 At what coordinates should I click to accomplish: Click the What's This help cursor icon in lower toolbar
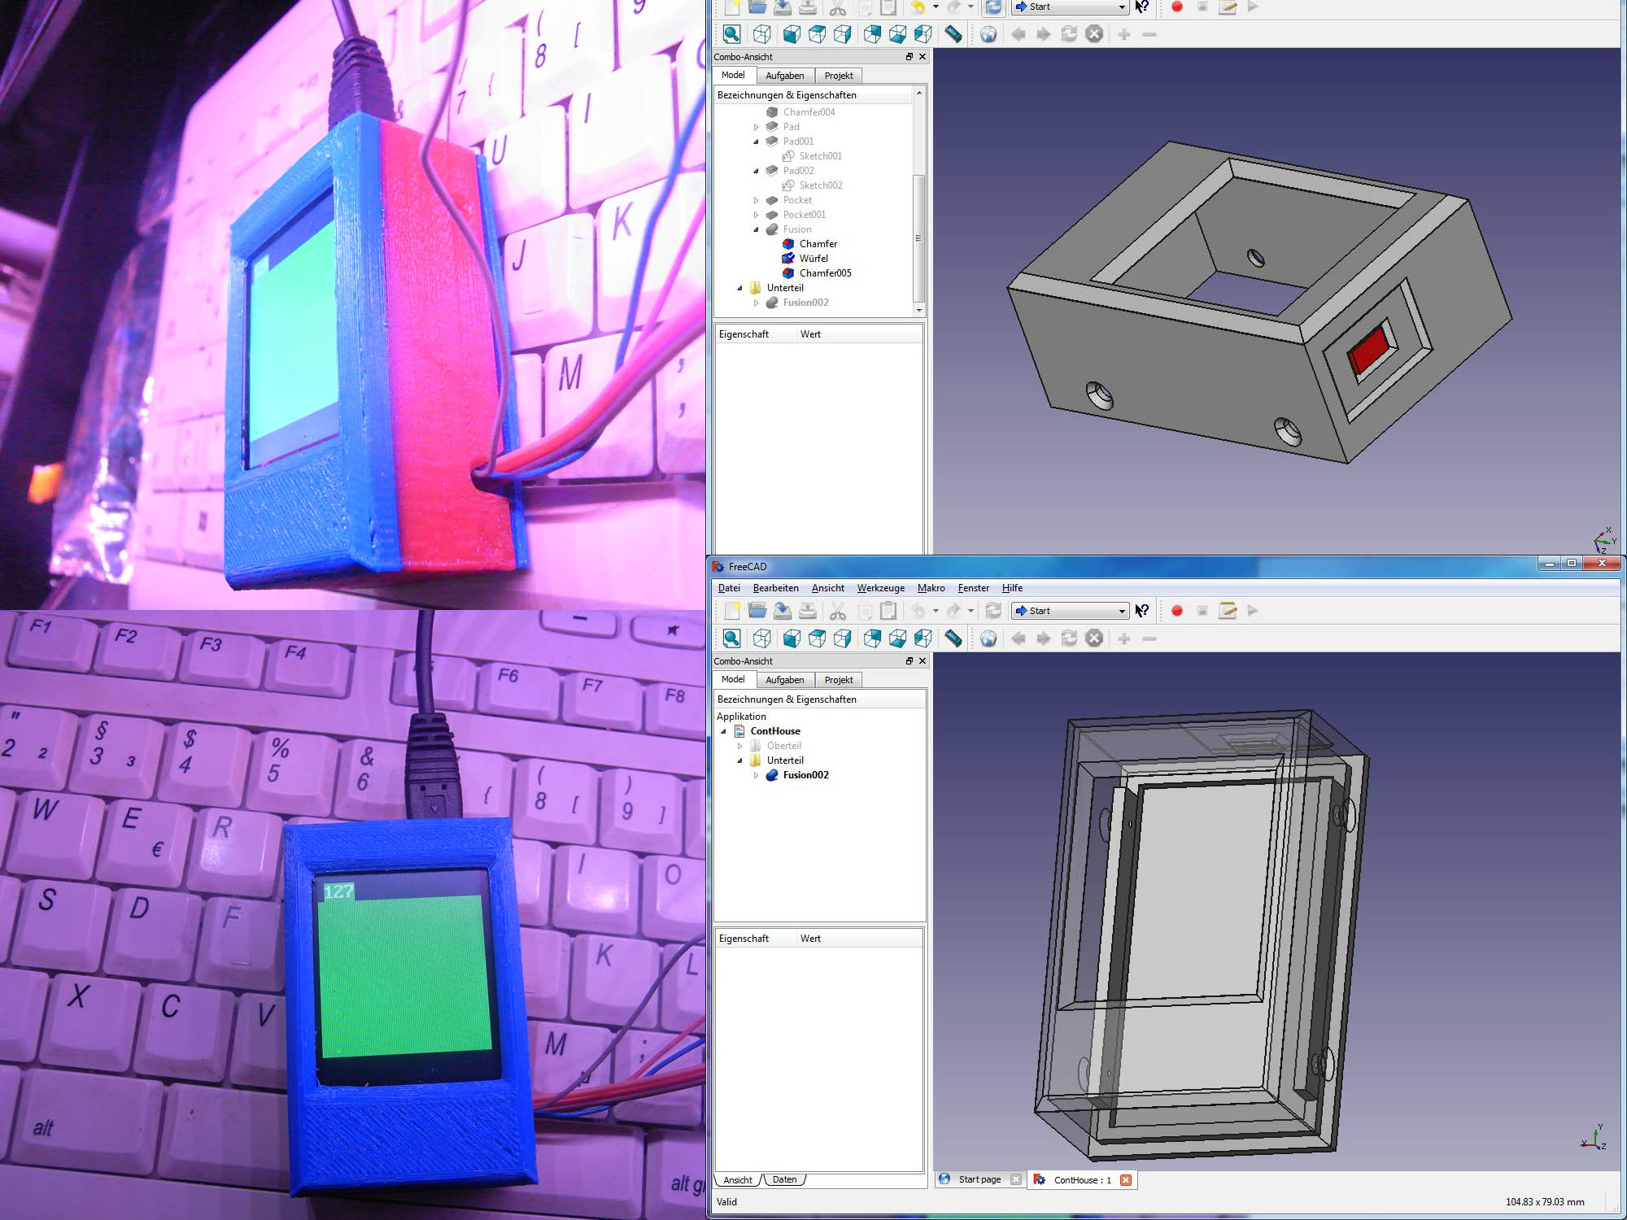click(1142, 611)
